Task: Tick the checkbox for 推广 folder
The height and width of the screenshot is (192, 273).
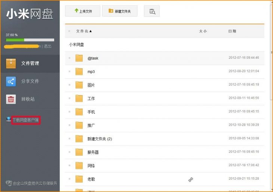Action: click(70, 125)
